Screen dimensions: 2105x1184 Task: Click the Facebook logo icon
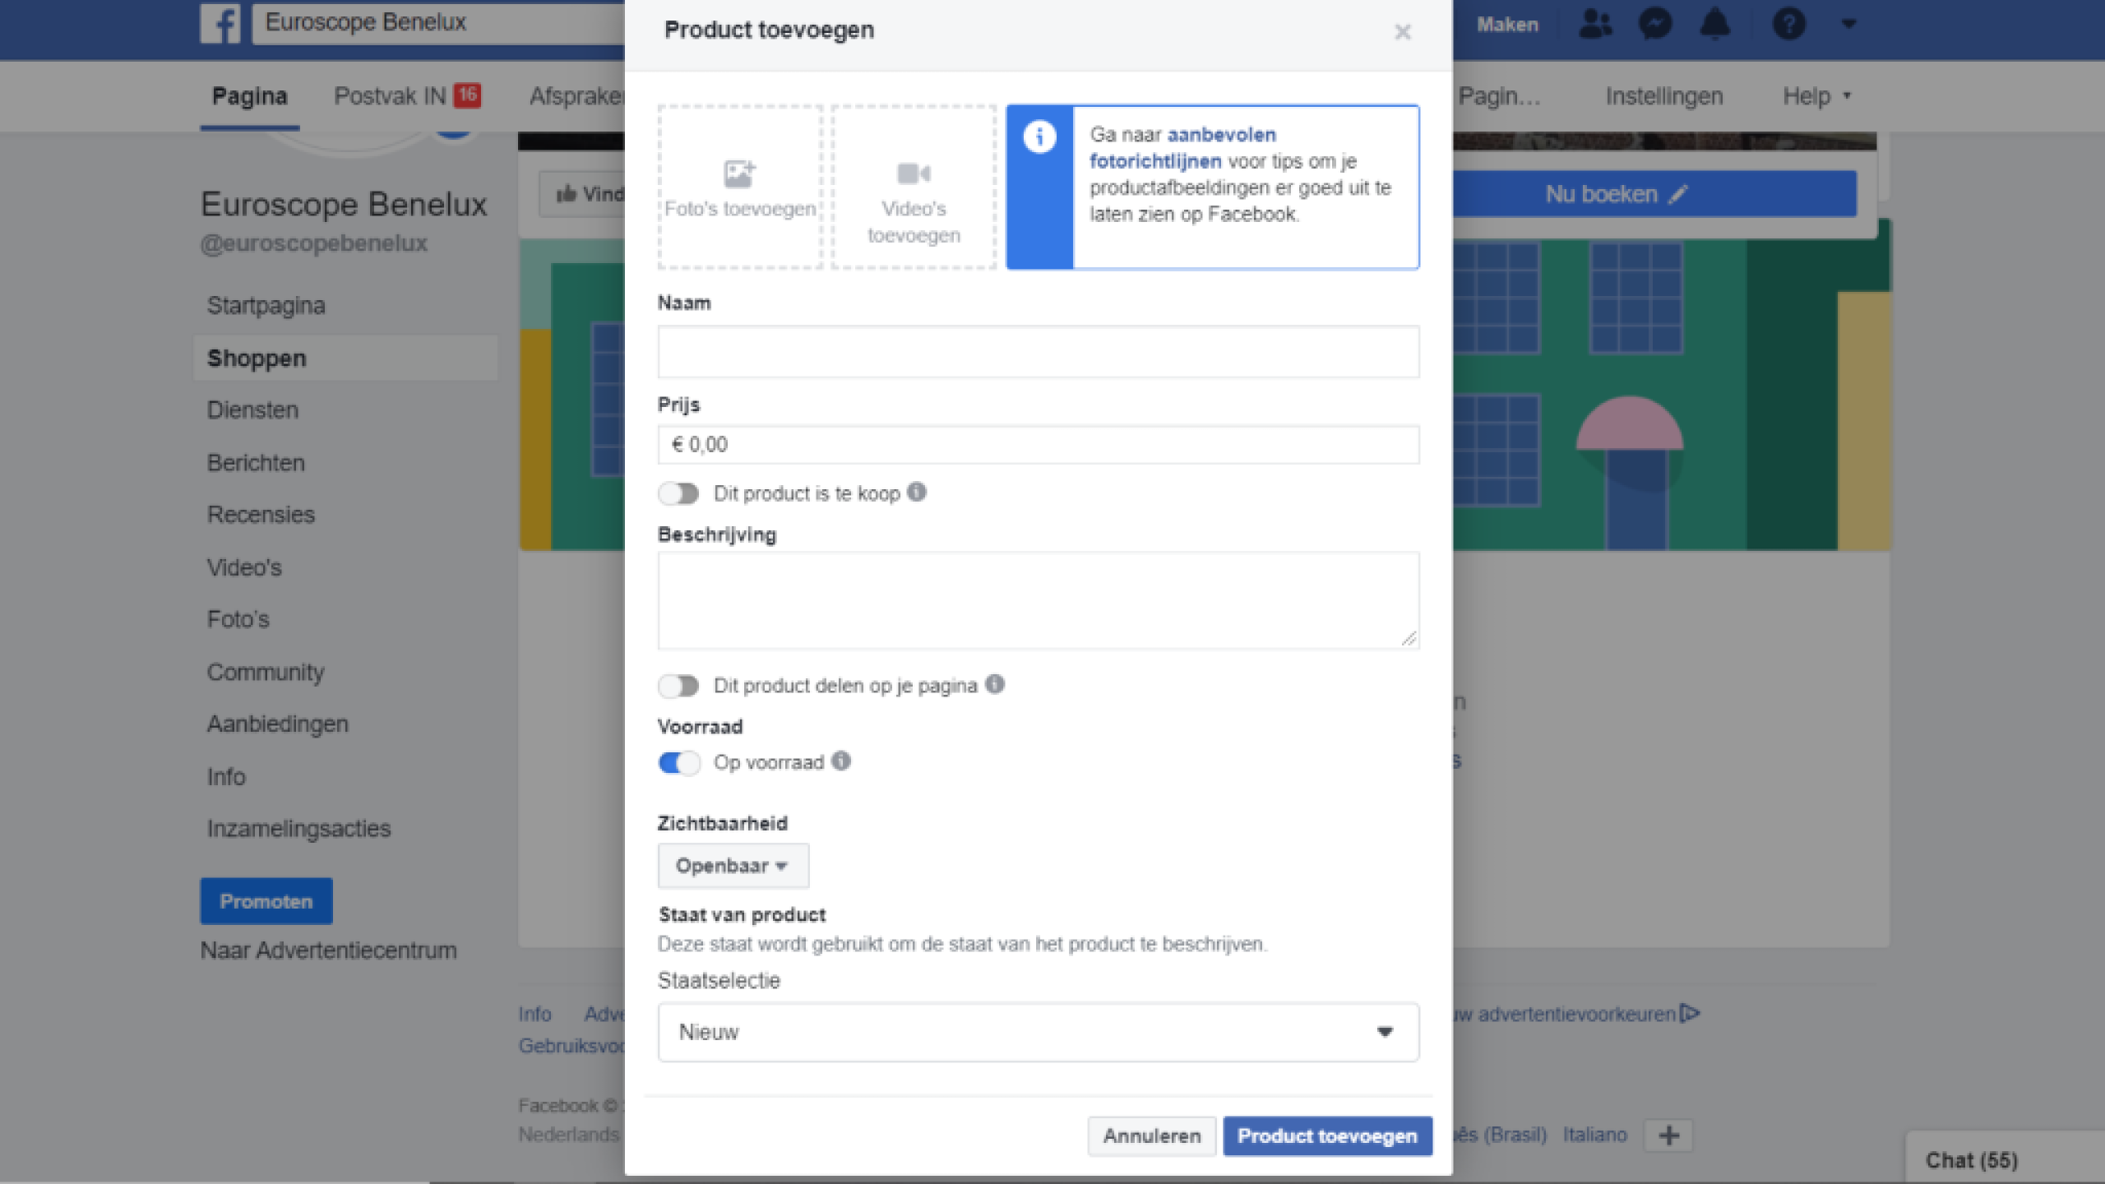220,23
